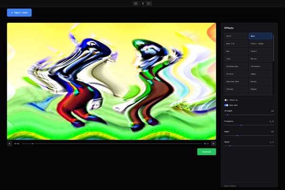Click the elapsed time label near play button
285x190 pixels.
coord(17,144)
